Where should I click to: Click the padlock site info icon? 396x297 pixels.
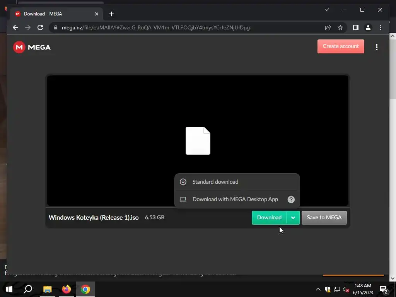[56, 27]
